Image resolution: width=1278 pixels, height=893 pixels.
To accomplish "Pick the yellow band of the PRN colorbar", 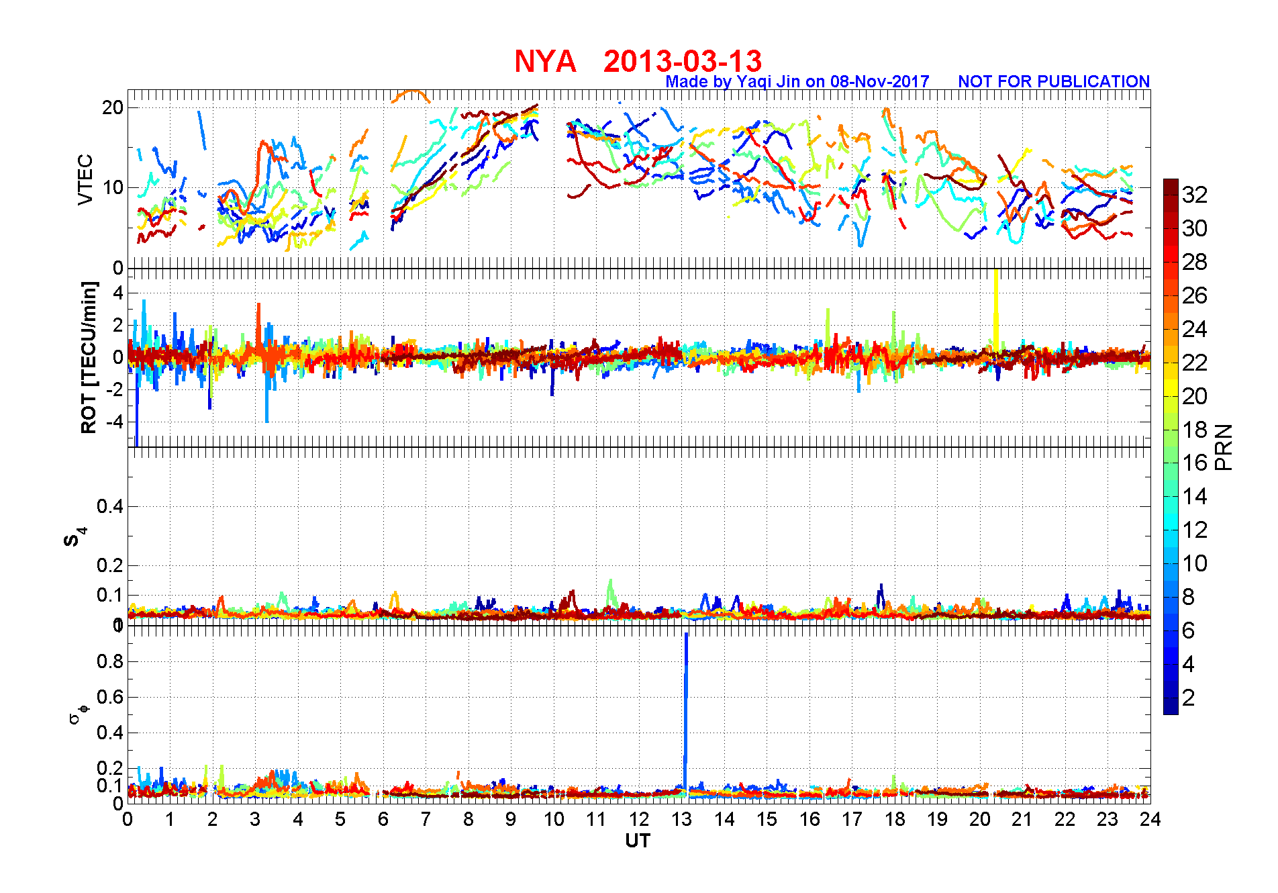I will tap(1171, 387).
